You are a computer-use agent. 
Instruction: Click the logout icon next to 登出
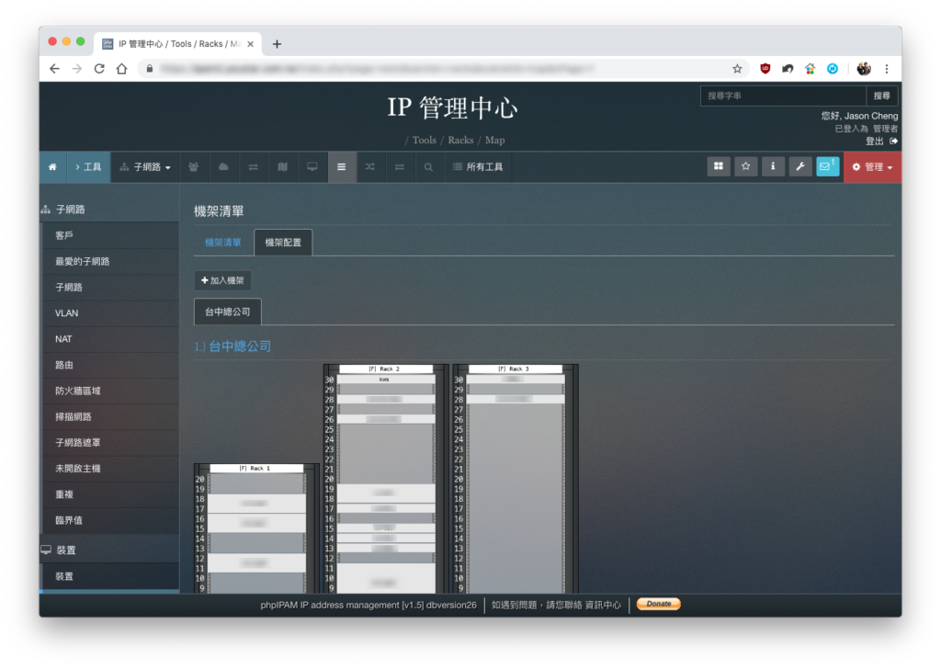pyautogui.click(x=893, y=142)
